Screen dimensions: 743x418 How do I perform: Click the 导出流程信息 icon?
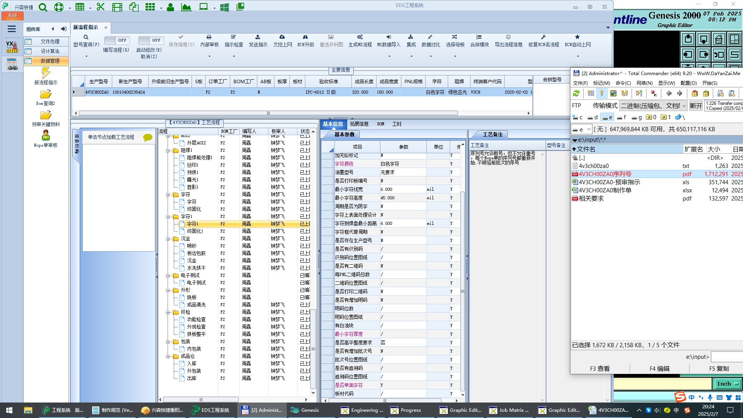[x=508, y=37]
